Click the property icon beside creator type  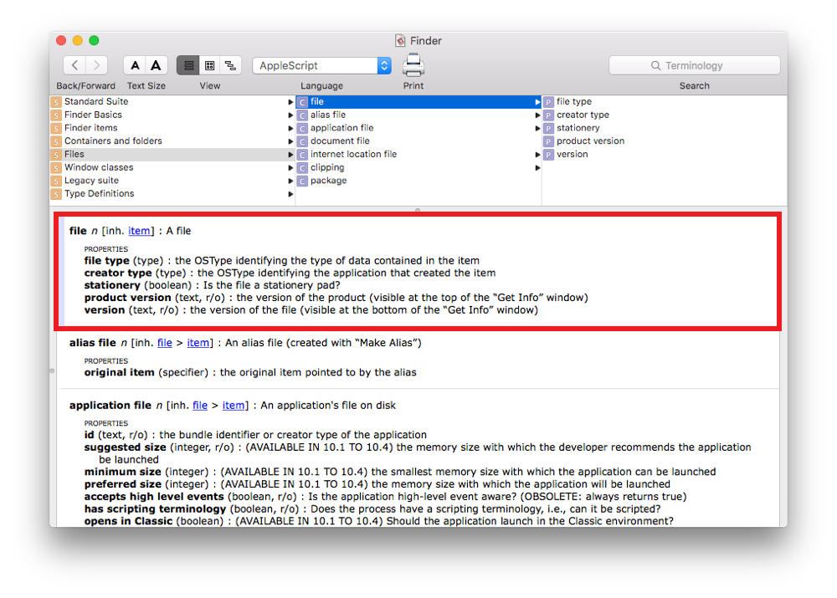tap(549, 115)
